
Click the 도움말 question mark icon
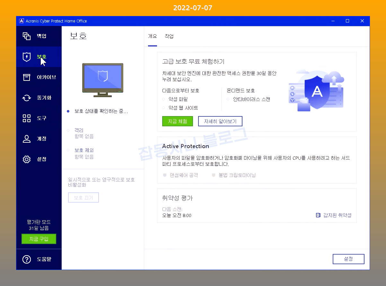[x=27, y=259]
